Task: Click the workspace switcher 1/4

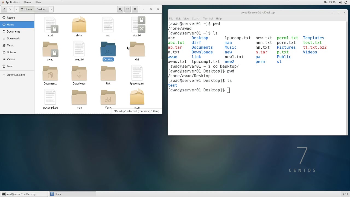Action: tap(345, 194)
